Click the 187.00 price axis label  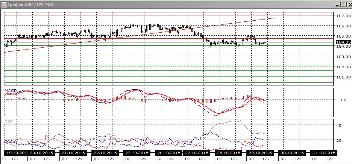[343, 16]
